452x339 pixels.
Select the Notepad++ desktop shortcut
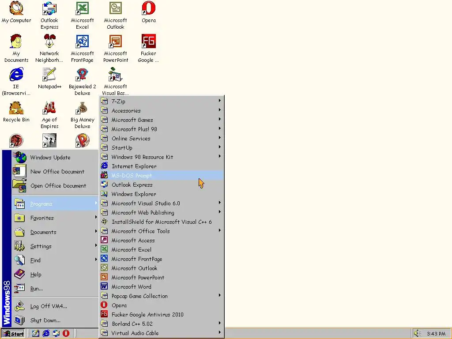[49, 79]
